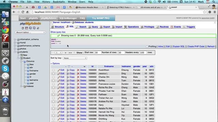Click the Number of rows field

121,53
